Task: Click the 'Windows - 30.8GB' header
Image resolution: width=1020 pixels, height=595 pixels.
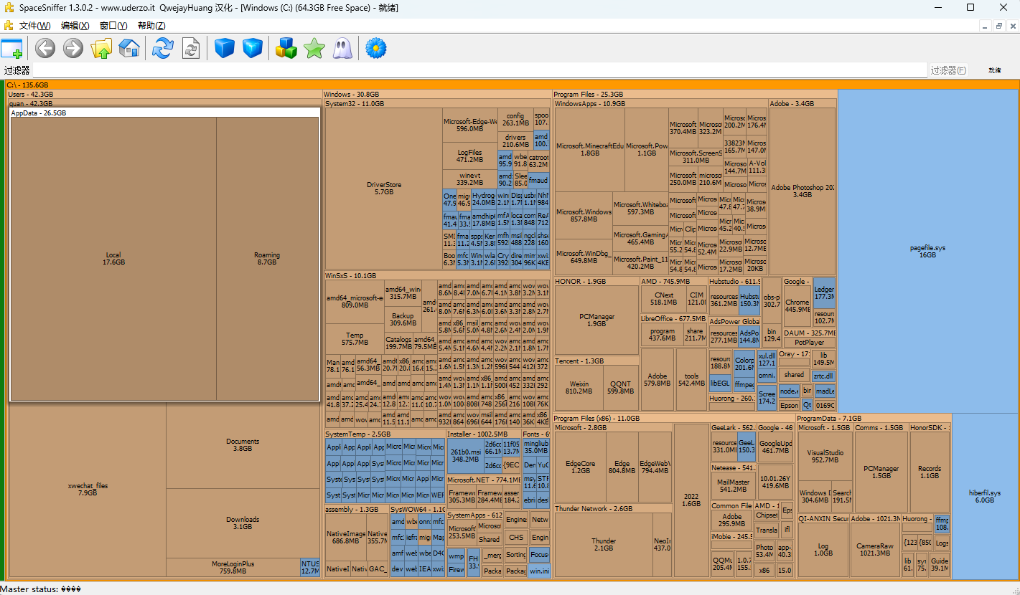Action: click(x=437, y=94)
